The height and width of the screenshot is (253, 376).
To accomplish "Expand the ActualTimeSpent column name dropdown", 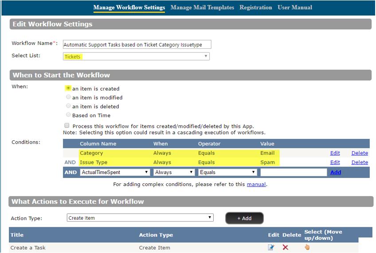I will [115, 172].
